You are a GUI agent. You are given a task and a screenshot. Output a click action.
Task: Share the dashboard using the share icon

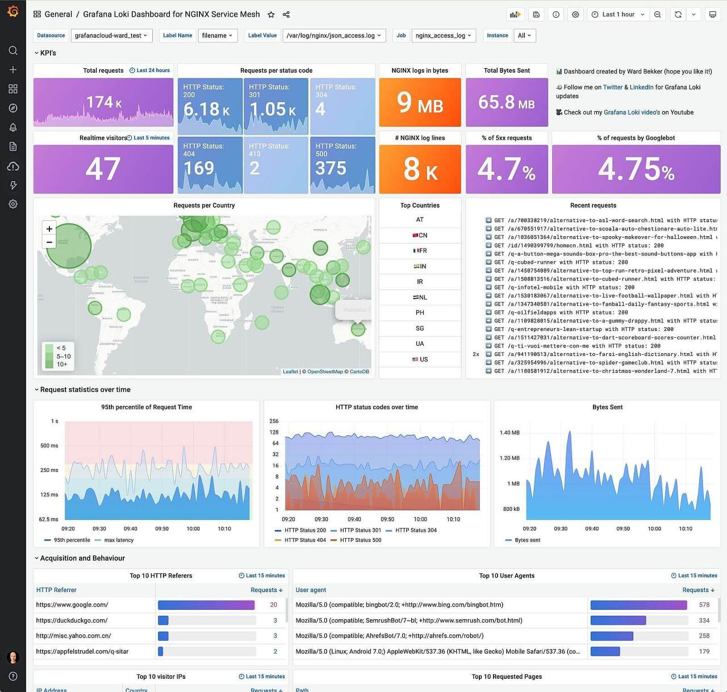pos(286,14)
